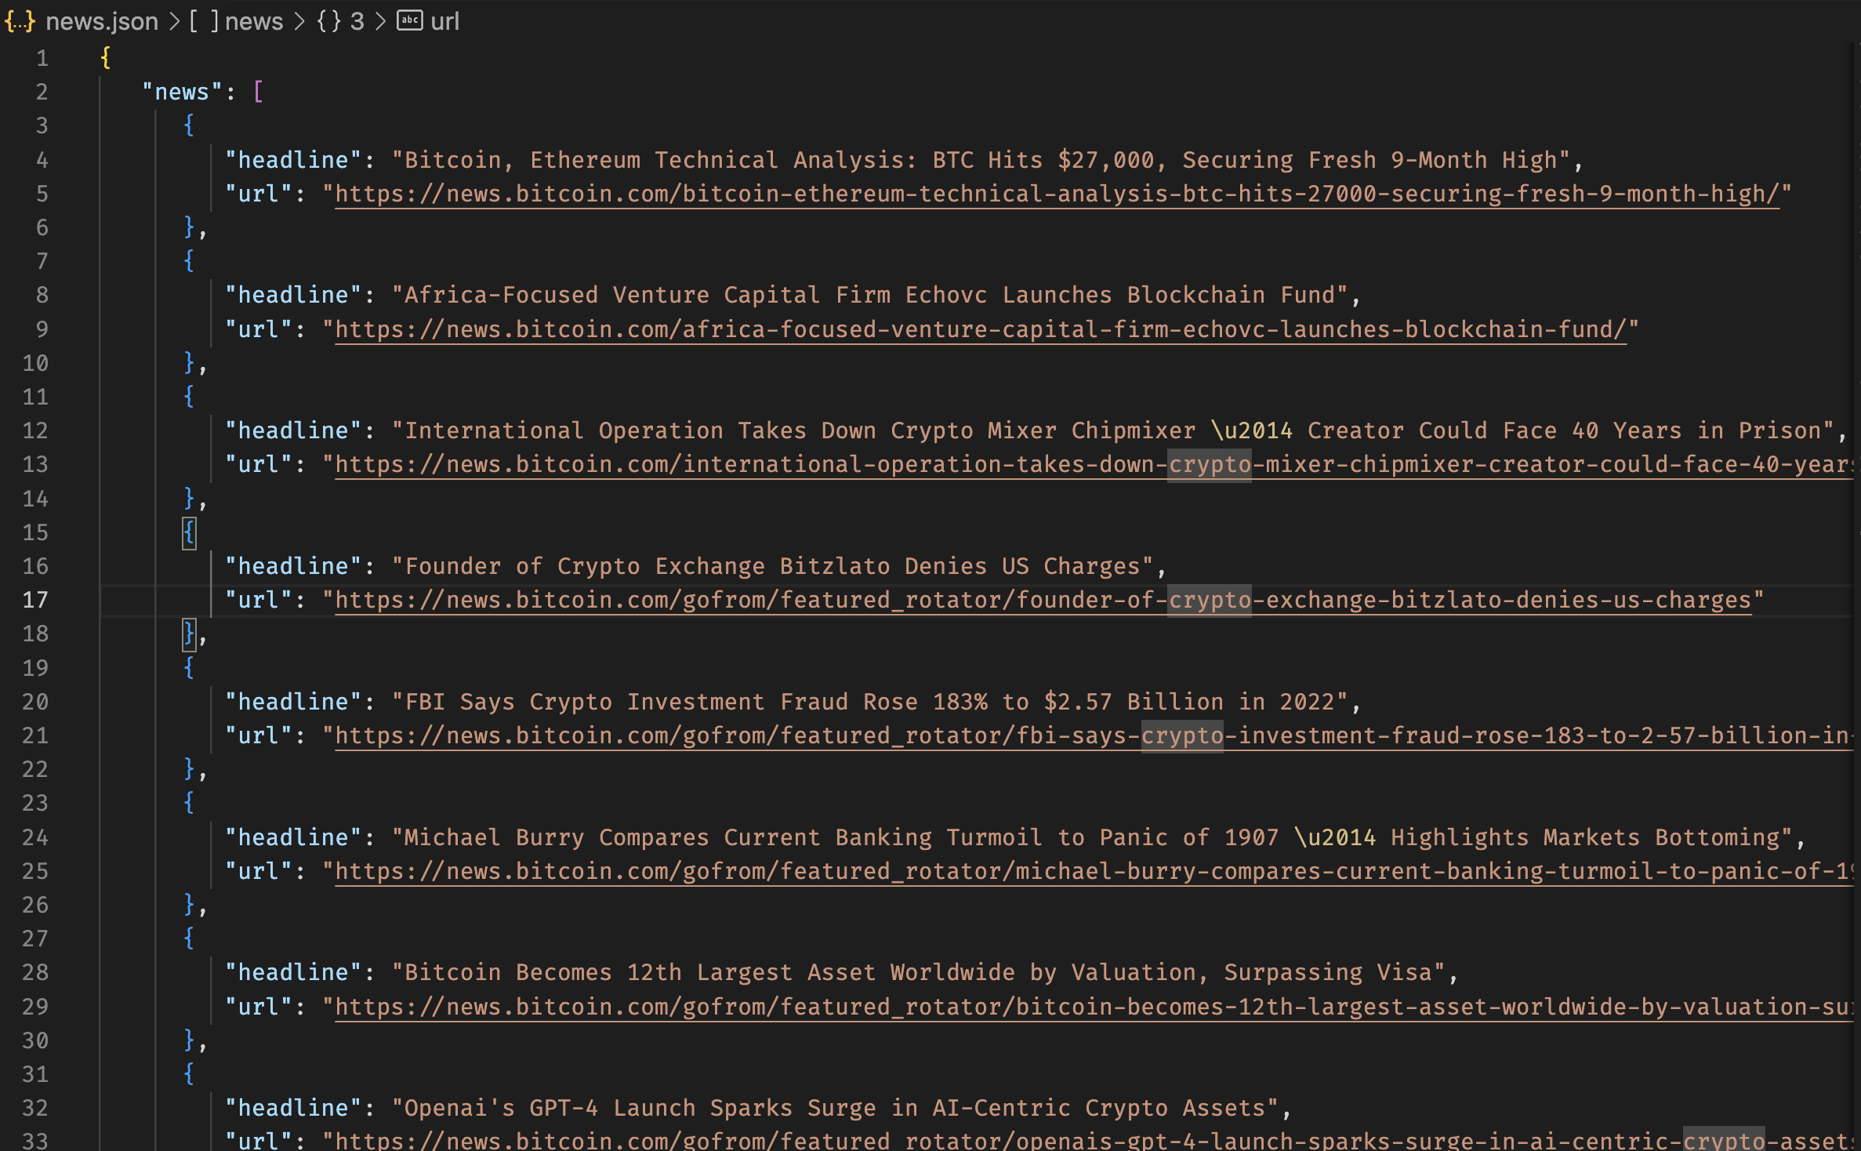Expand chevron after news.json breadcrumb
Image resolution: width=1861 pixels, height=1151 pixels.
[174, 21]
